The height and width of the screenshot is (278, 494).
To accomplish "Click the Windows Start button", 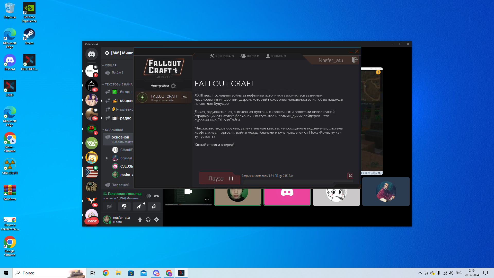I will tap(6, 273).
